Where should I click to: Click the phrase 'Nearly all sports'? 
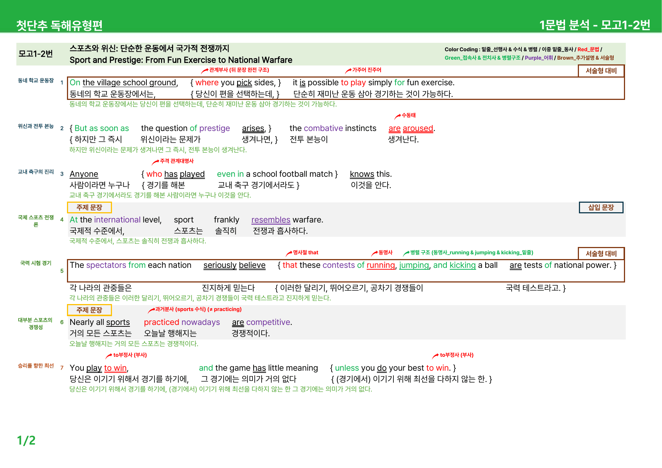coord(100,322)
